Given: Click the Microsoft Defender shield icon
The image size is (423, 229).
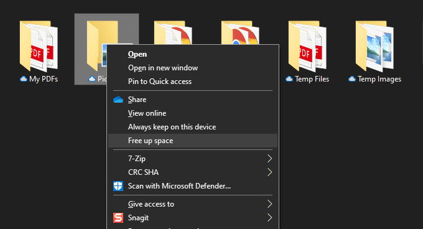Looking at the screenshot, I should point(118,186).
